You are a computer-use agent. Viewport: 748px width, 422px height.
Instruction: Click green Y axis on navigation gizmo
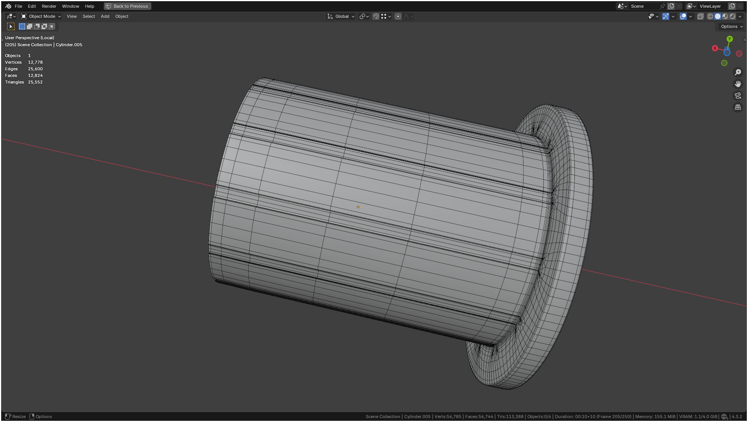coord(729,39)
